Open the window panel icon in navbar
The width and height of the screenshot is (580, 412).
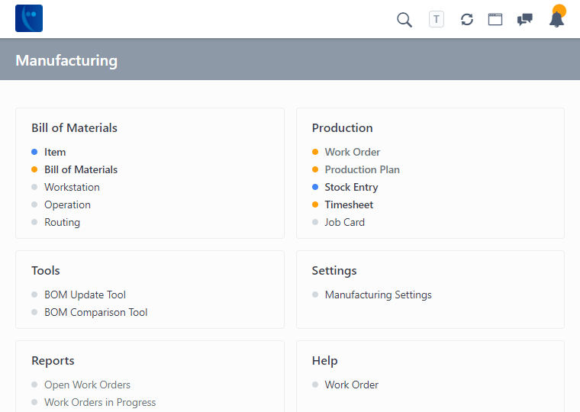pyautogui.click(x=495, y=19)
